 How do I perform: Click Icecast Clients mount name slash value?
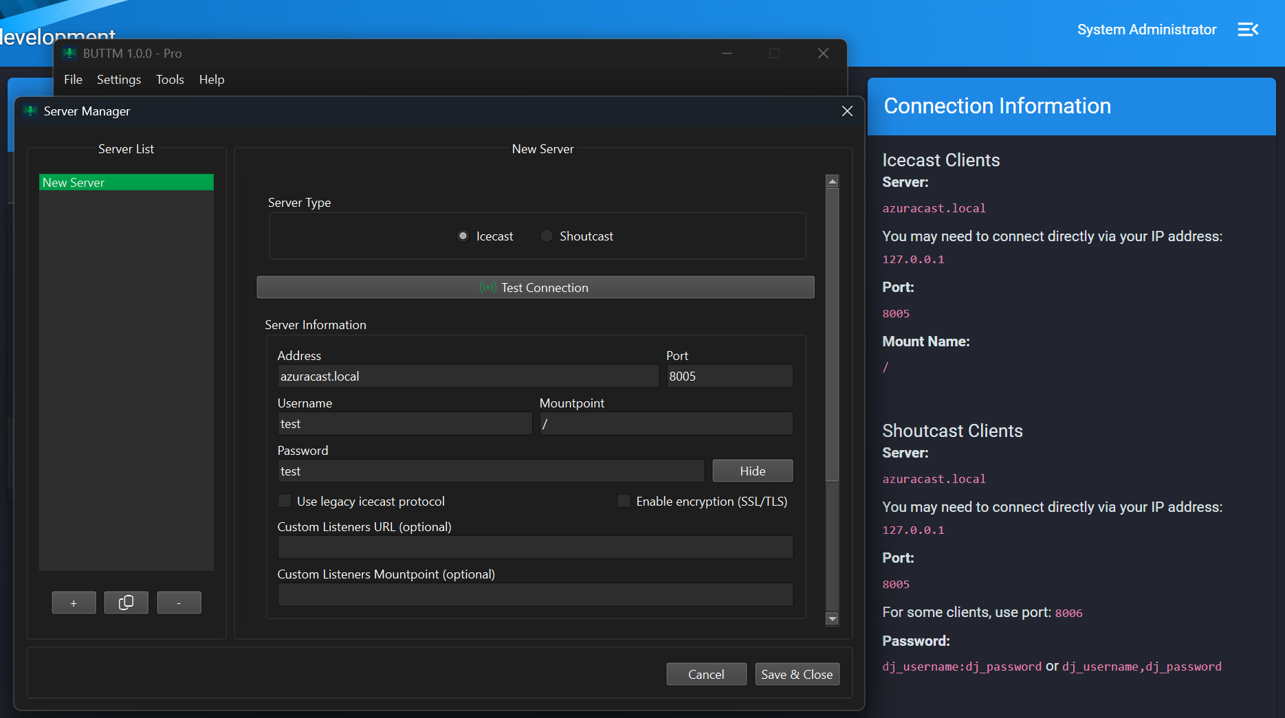coord(886,367)
